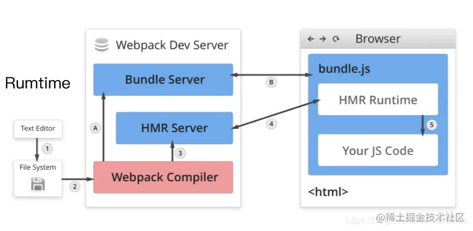Click the browser reload icon
The width and height of the screenshot is (473, 231).
point(336,39)
